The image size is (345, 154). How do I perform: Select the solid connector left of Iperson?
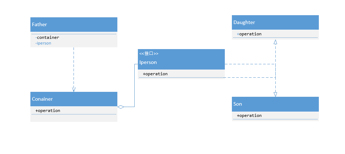pyautogui.click(x=135, y=85)
